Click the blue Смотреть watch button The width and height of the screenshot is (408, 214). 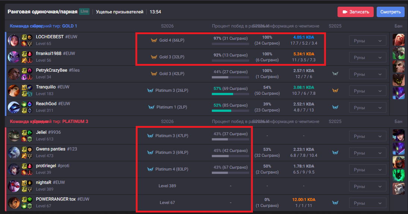(x=390, y=12)
